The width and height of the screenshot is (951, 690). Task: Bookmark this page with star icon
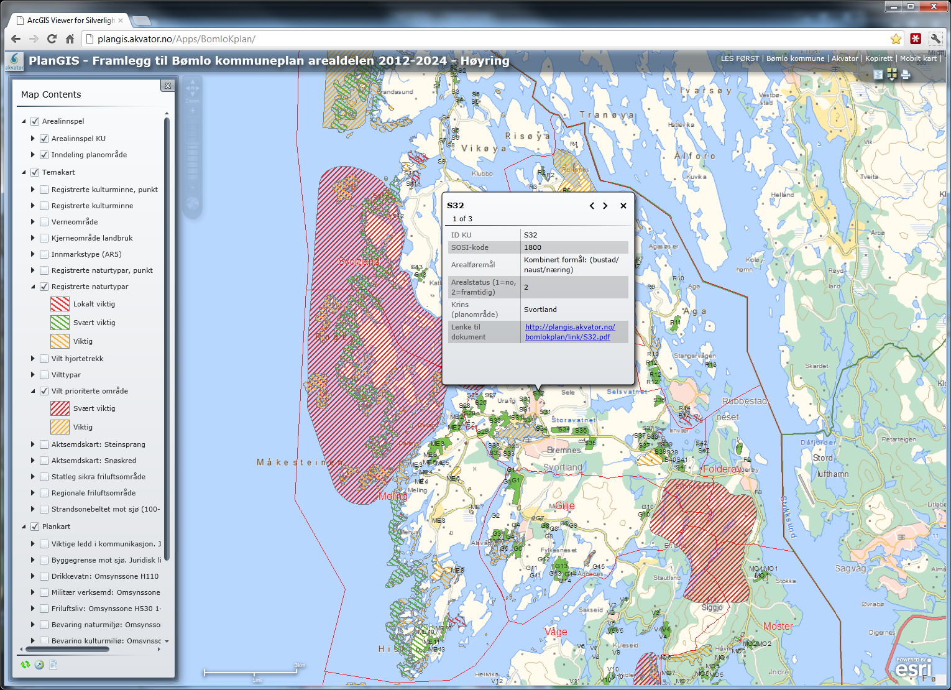click(x=896, y=39)
